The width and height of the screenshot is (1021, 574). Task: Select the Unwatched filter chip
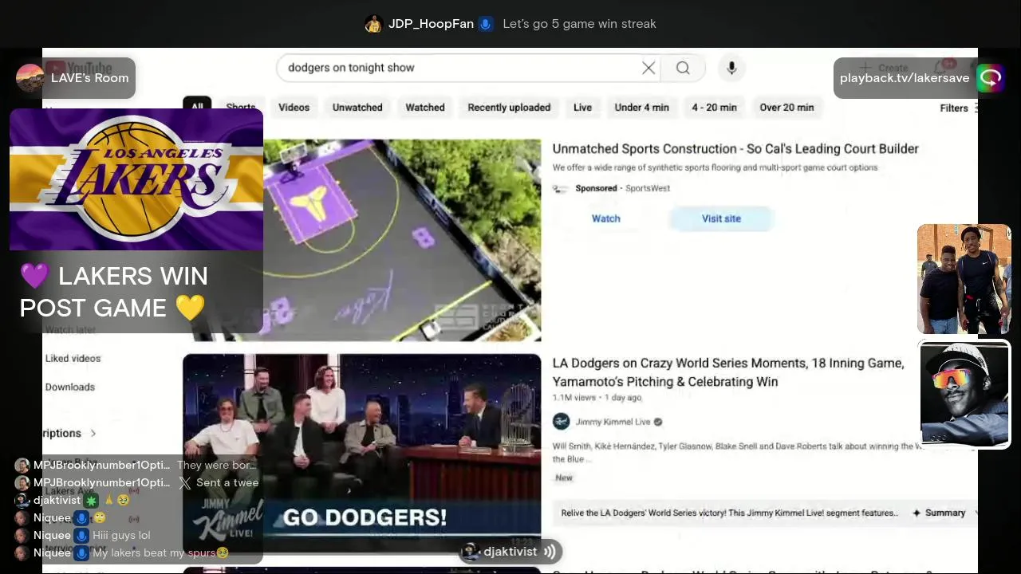(357, 107)
